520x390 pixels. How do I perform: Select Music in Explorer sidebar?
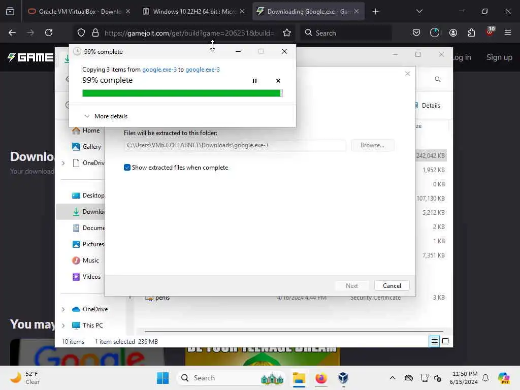[85, 261]
